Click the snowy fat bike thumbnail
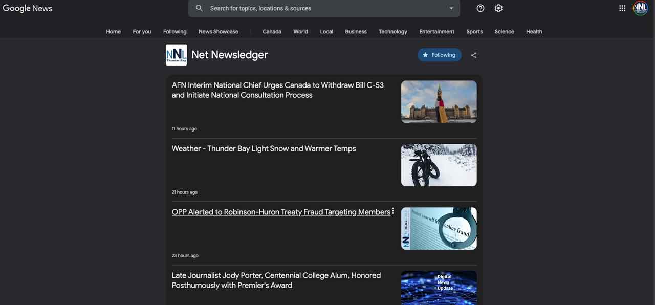The image size is (655, 305). coord(439,165)
